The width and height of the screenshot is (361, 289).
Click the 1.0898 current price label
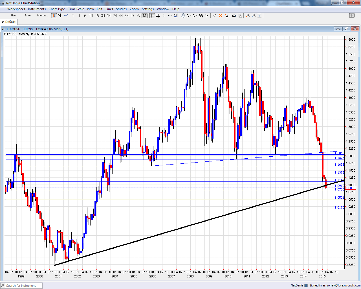click(x=351, y=188)
